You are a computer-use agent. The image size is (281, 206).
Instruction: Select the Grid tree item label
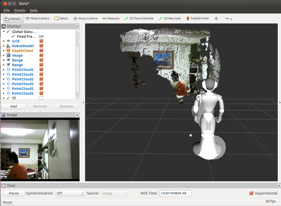(x=16, y=41)
